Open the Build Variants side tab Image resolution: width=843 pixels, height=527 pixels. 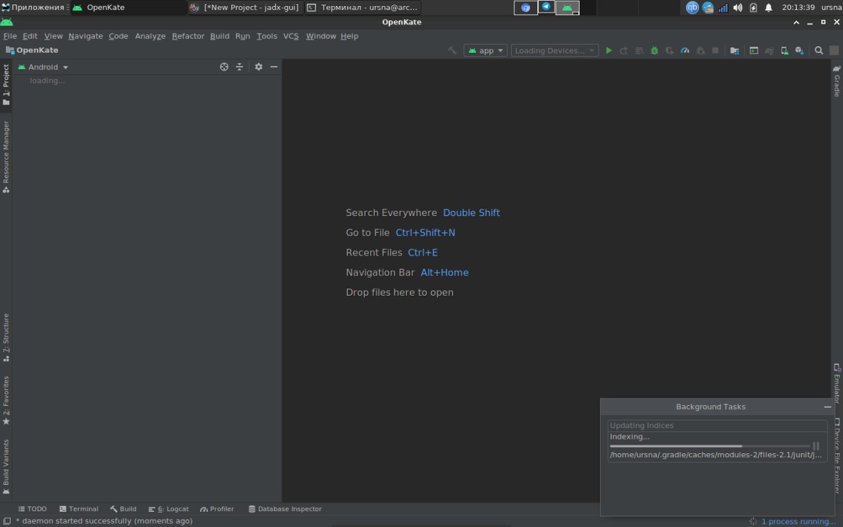pyautogui.click(x=6, y=467)
